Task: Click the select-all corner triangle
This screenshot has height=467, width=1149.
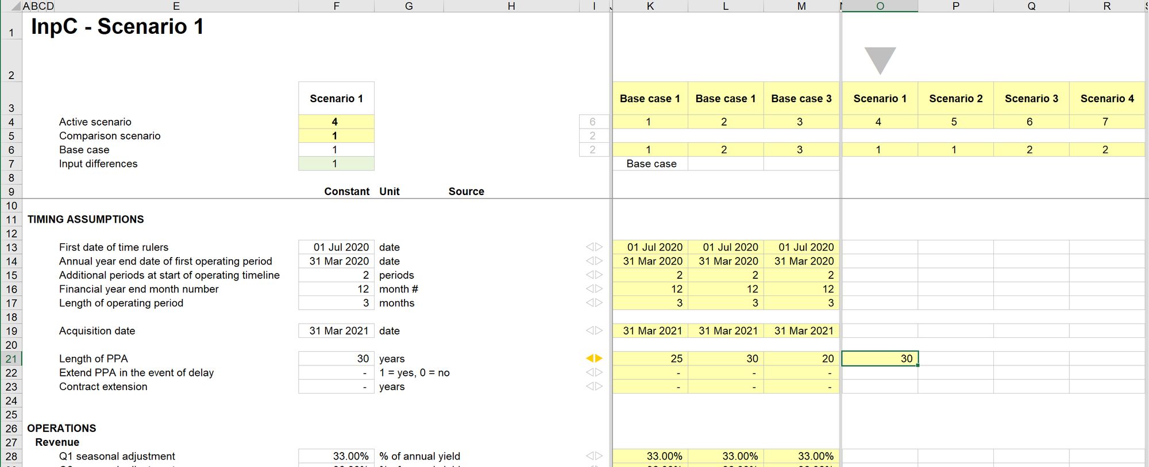Action: tap(16, 6)
